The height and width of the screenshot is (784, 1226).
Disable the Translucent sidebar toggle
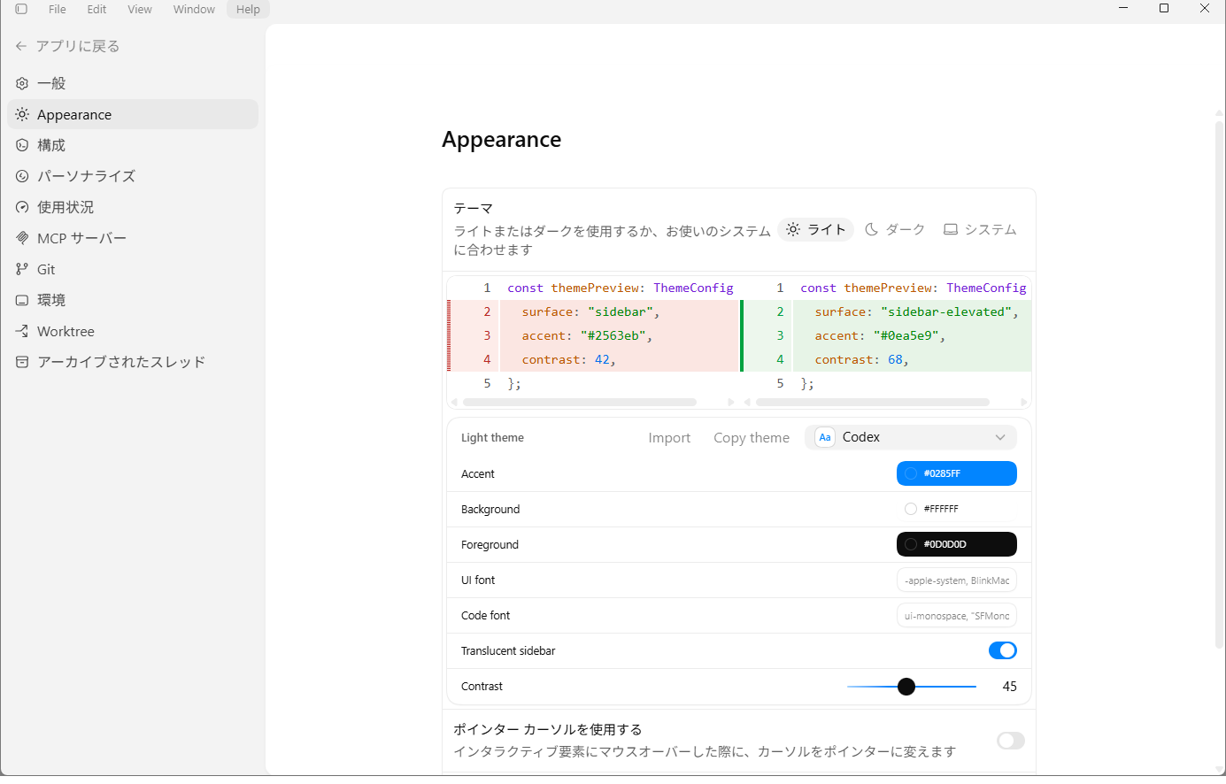tap(1002, 651)
